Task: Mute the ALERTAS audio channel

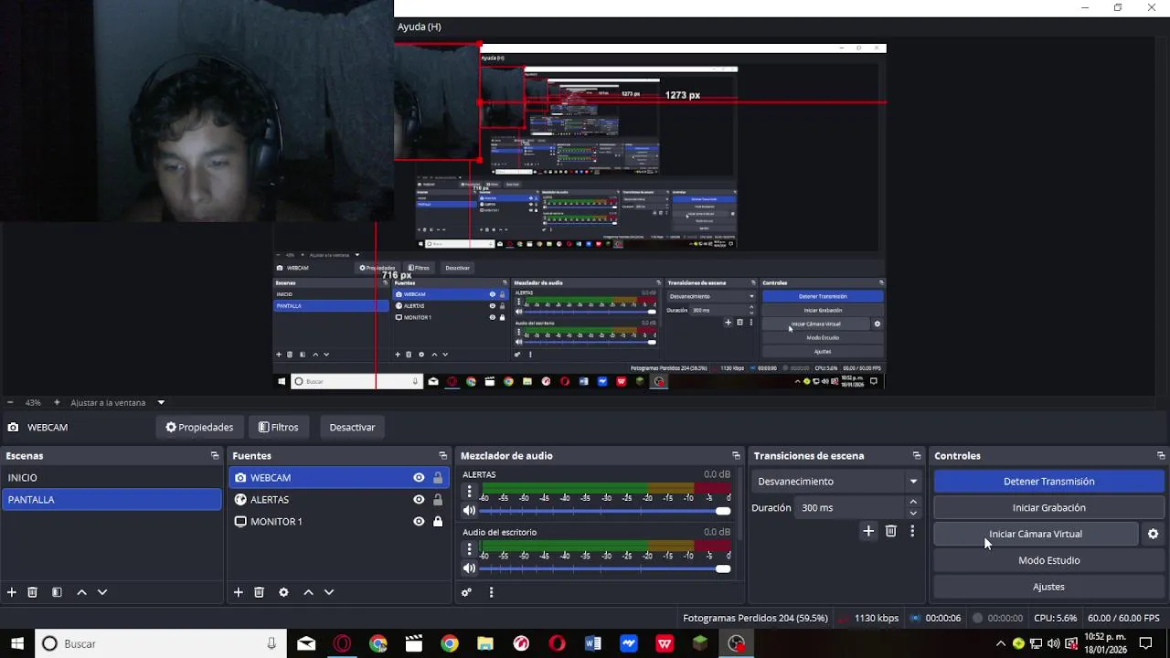Action: click(x=469, y=511)
